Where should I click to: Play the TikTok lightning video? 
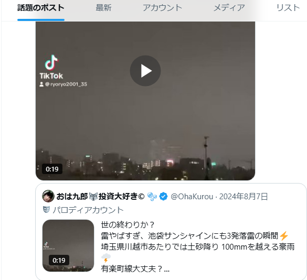pos(145,71)
